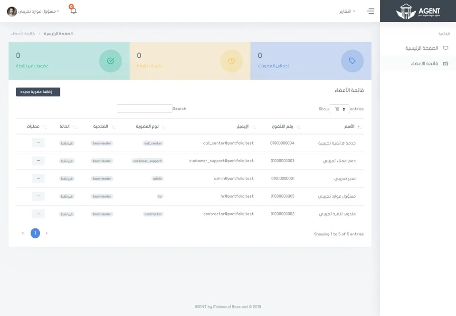The image size is (456, 316).
Task: Open actions menu for admin@portfolio.test row
Action: pyautogui.click(x=38, y=179)
